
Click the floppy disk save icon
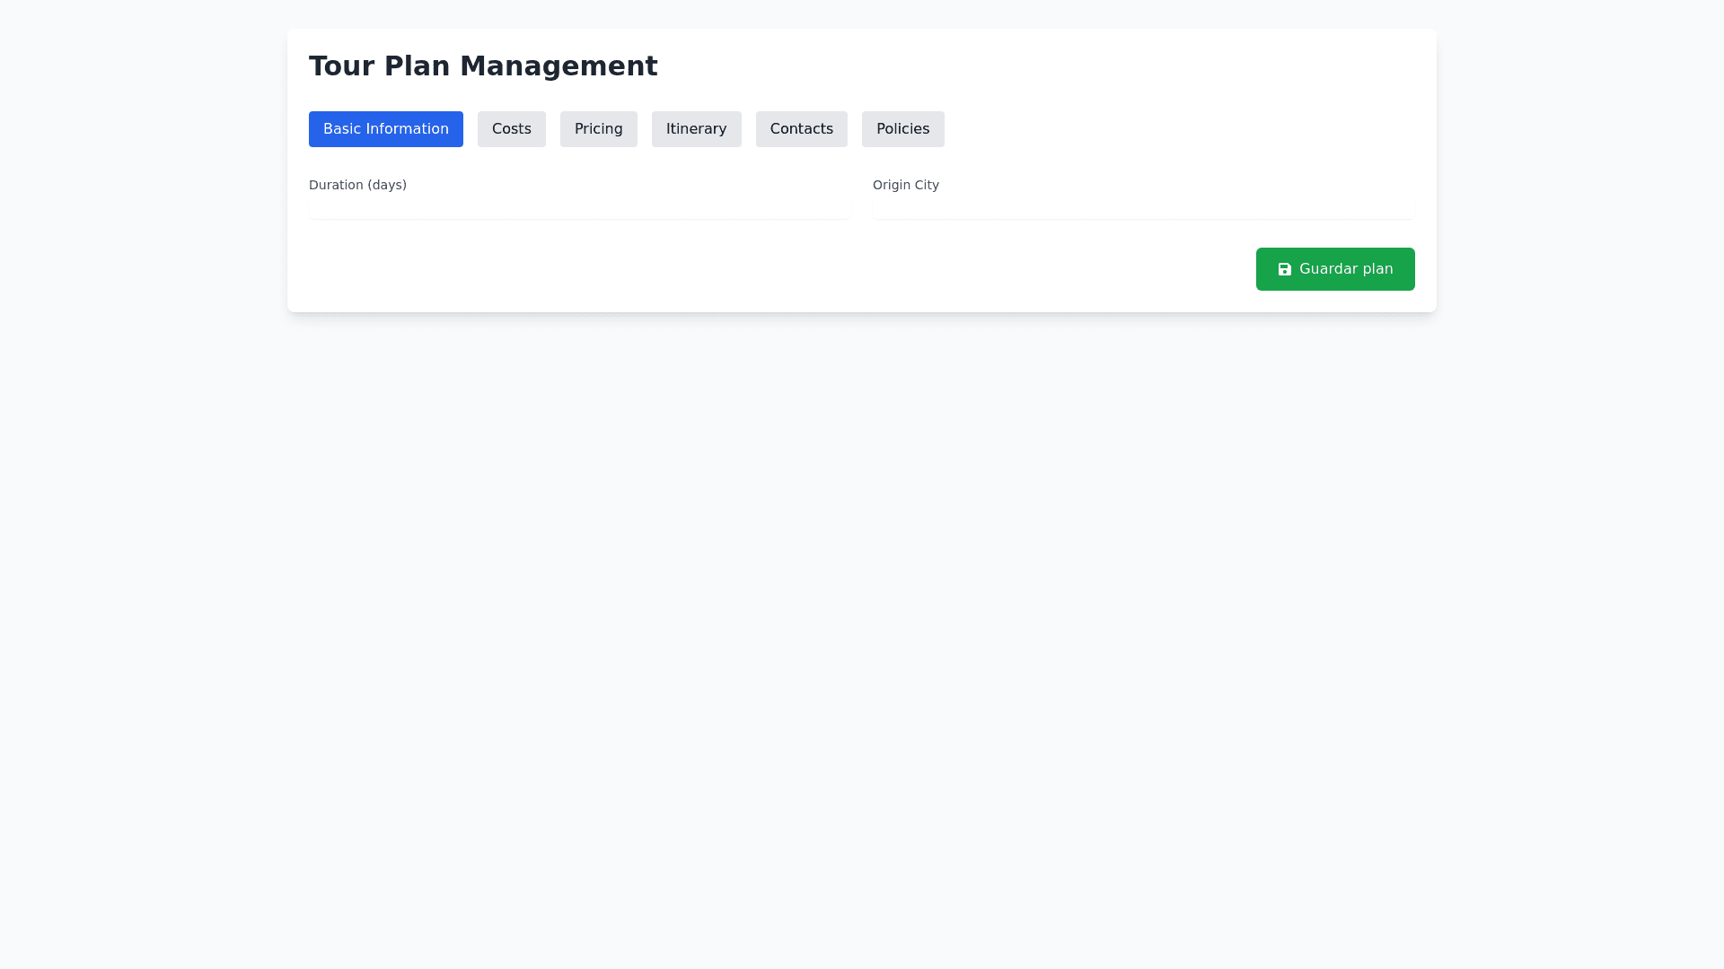tap(1284, 269)
